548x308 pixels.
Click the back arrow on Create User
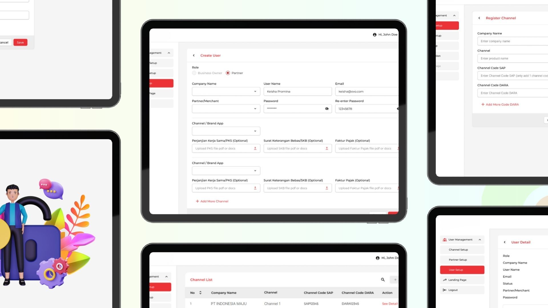pos(194,55)
